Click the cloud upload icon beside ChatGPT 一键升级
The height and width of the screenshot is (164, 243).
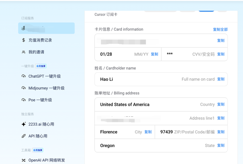24,76
